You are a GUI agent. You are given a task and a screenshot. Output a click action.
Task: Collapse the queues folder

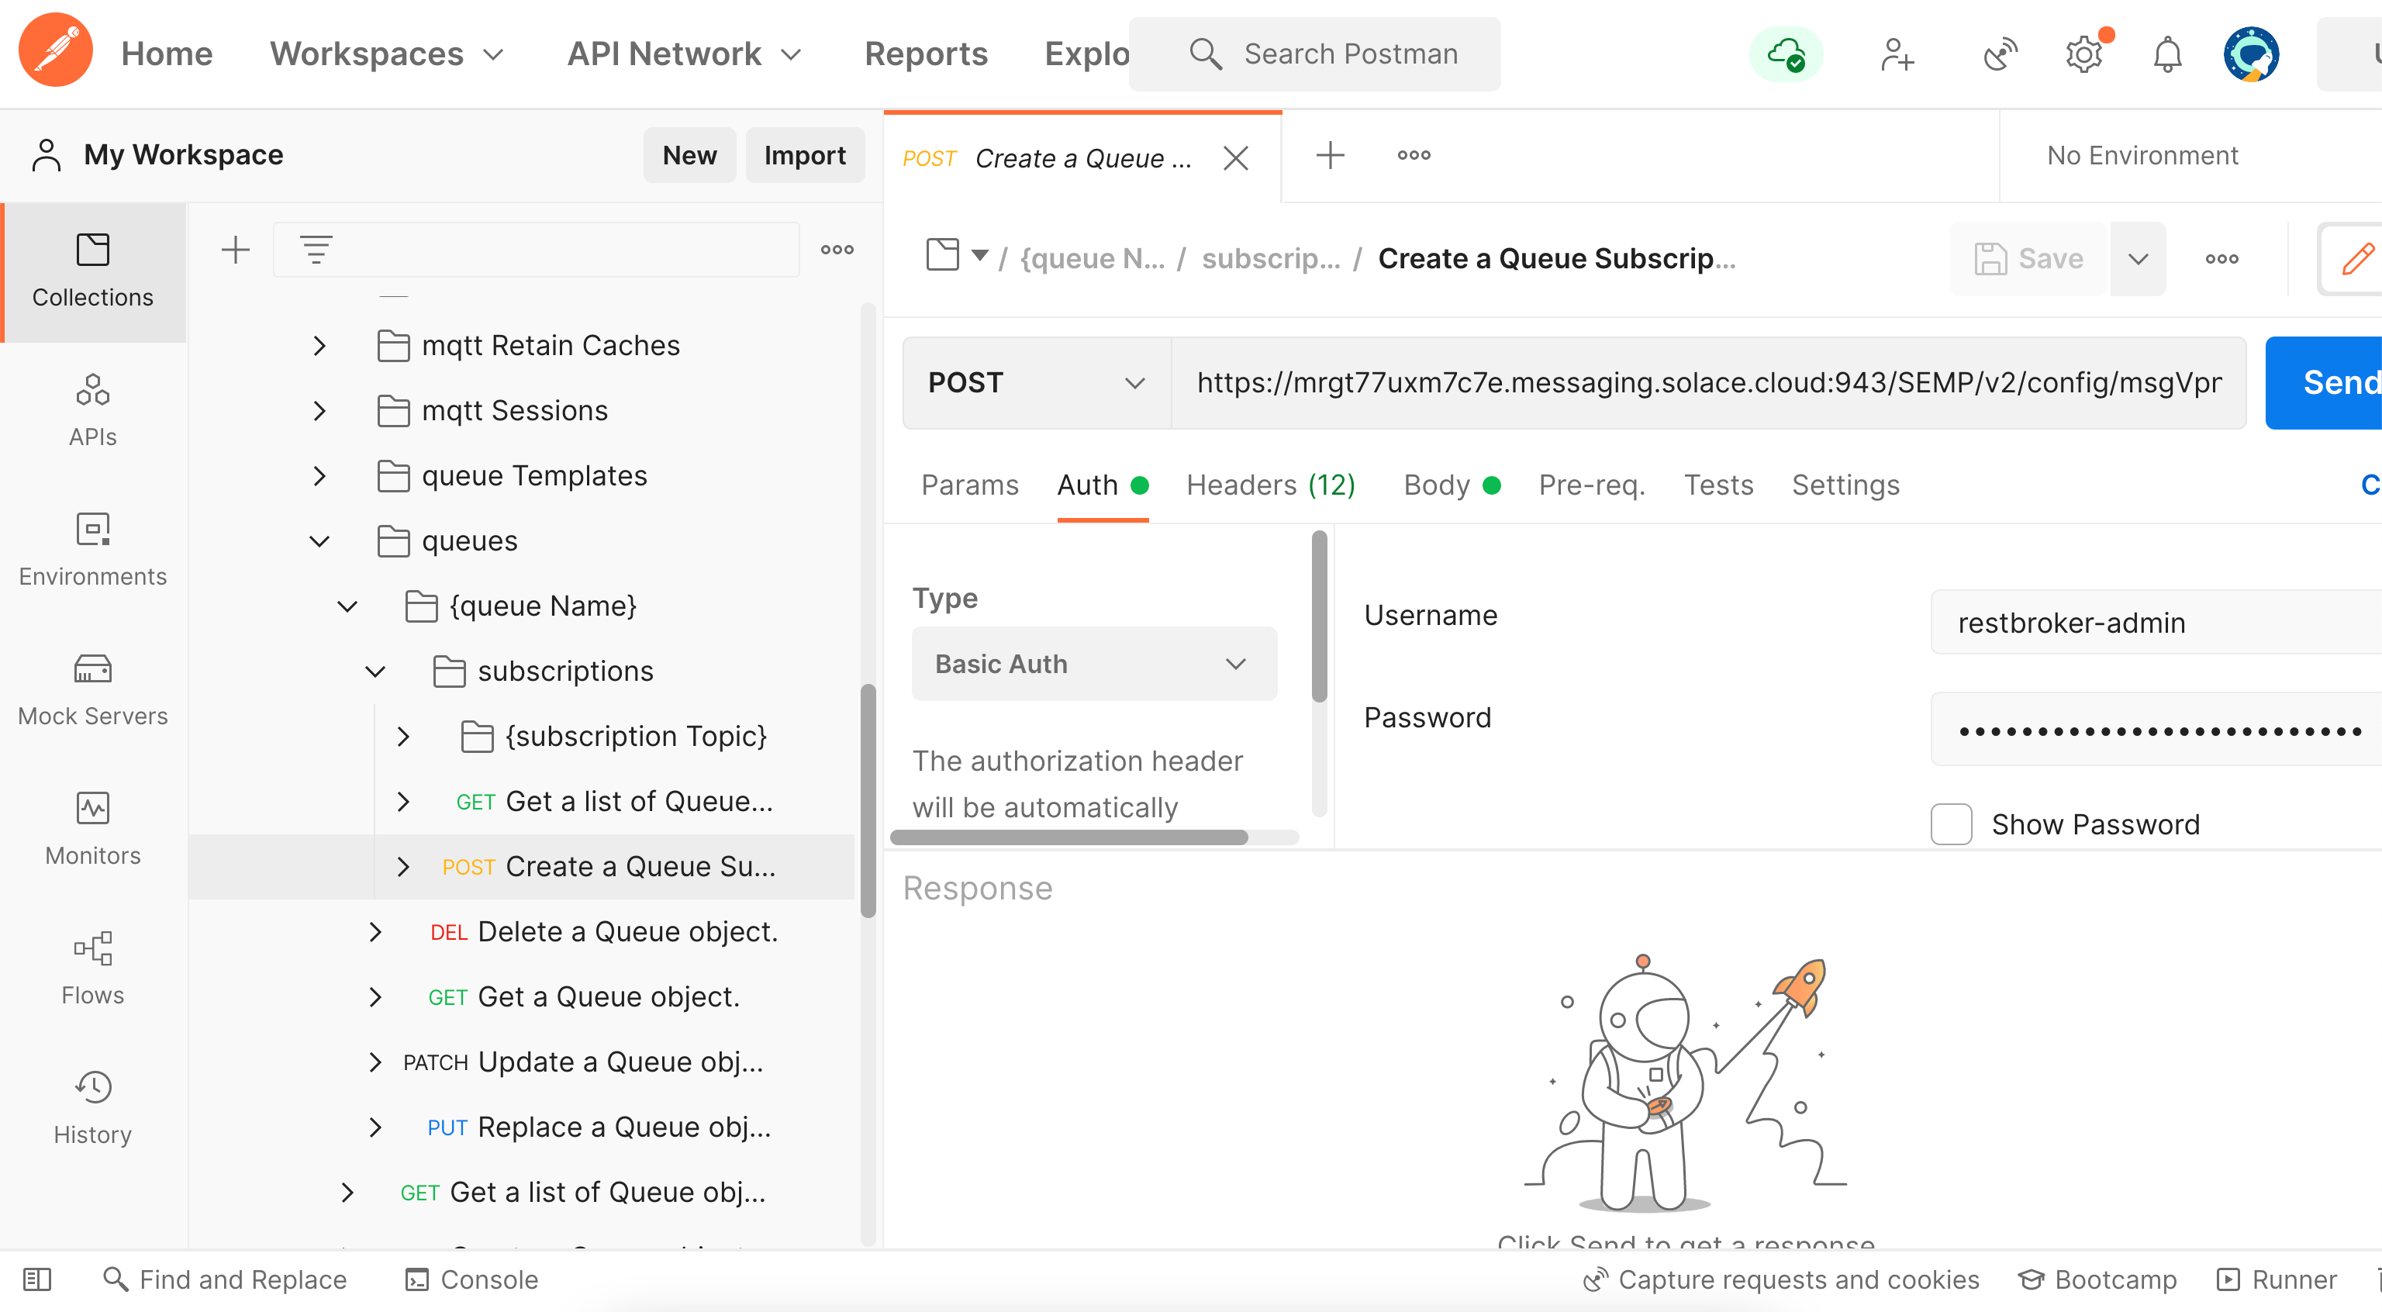[319, 541]
